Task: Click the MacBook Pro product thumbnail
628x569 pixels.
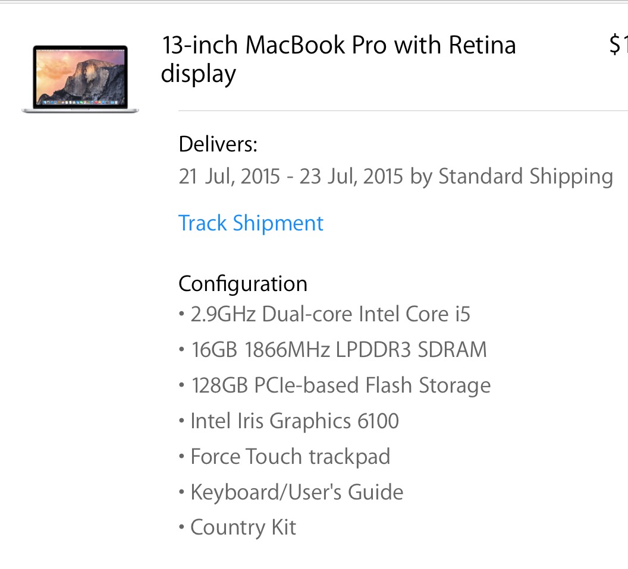Action: [x=80, y=79]
